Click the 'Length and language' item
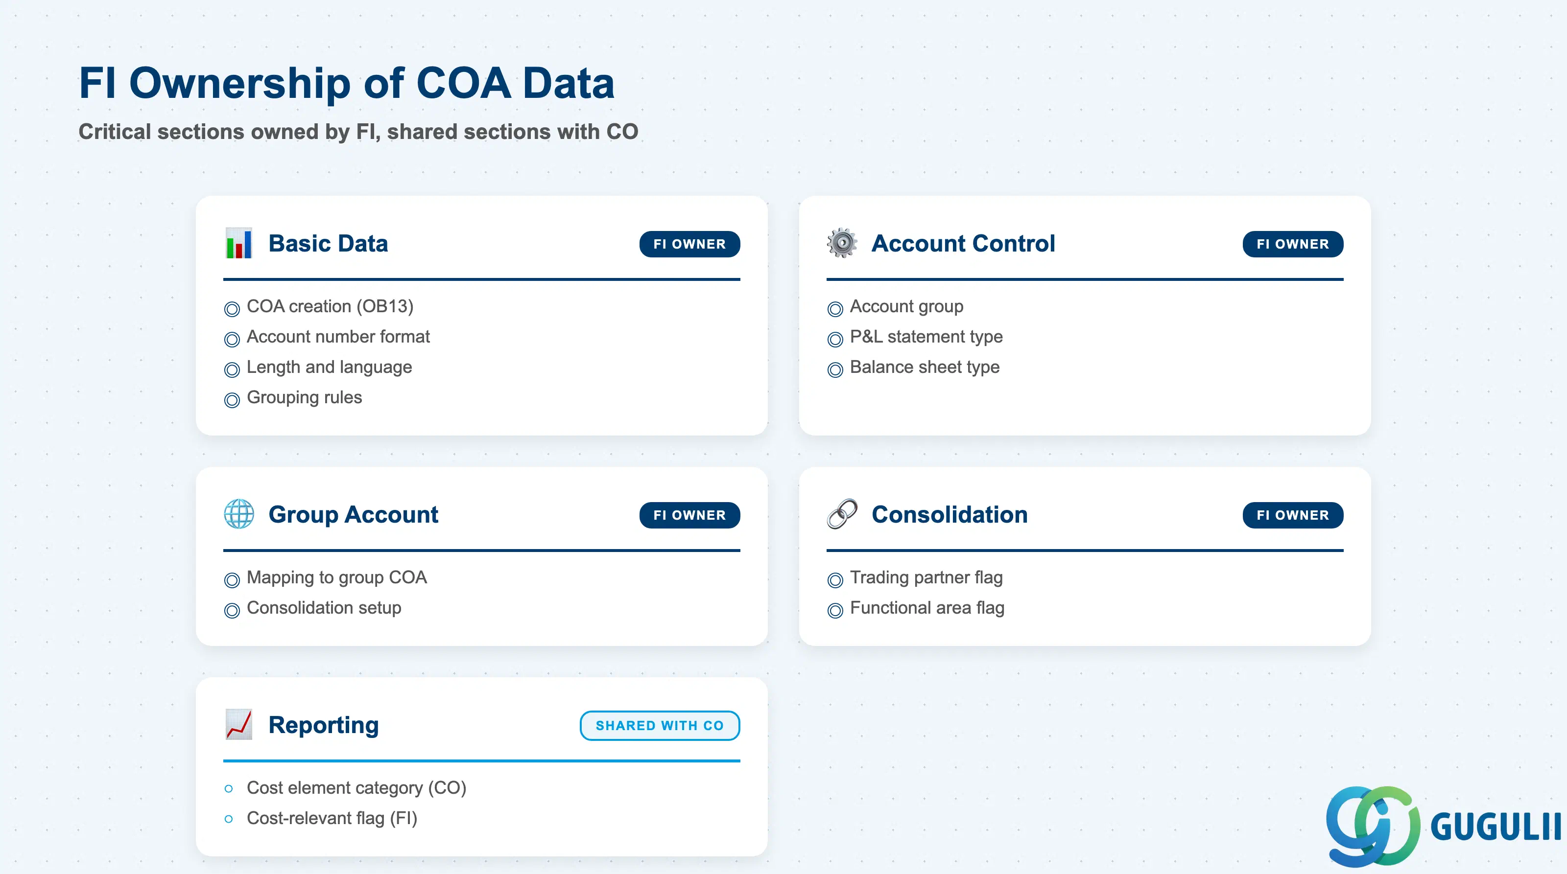 pos(329,367)
